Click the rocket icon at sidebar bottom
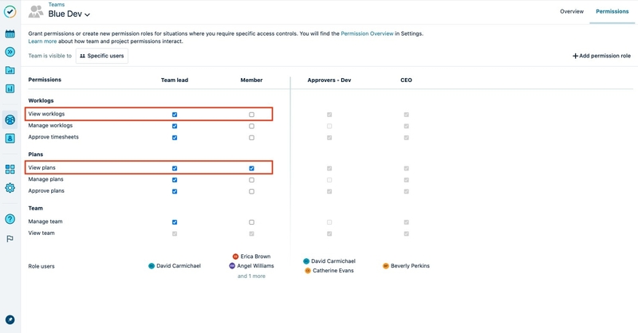Screen dimensions: 638x333 pyautogui.click(x=10, y=319)
